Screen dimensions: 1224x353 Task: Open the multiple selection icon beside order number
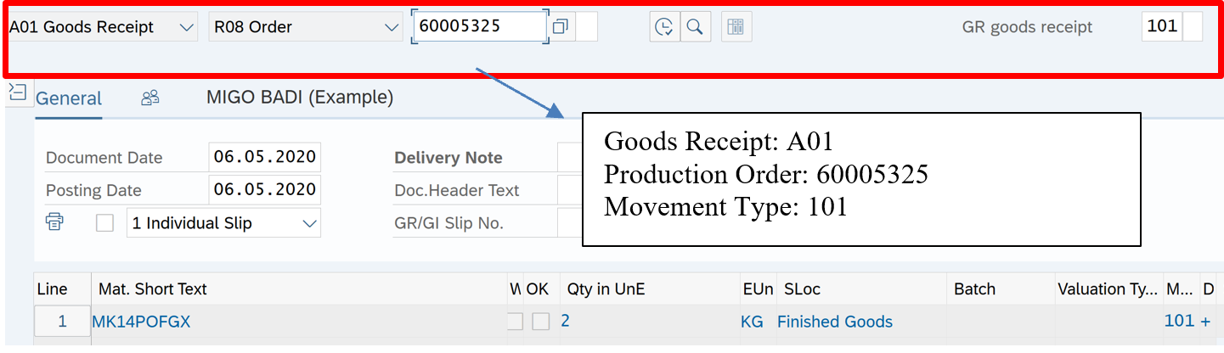(x=560, y=27)
